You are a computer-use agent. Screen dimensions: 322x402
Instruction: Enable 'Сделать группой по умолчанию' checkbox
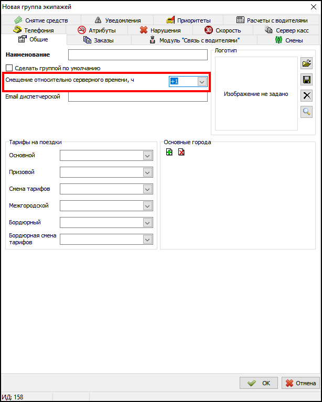(9, 68)
